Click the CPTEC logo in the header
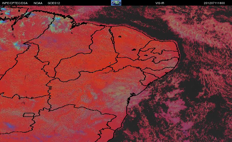This screenshot has height=142, width=232. click(x=116, y=3)
